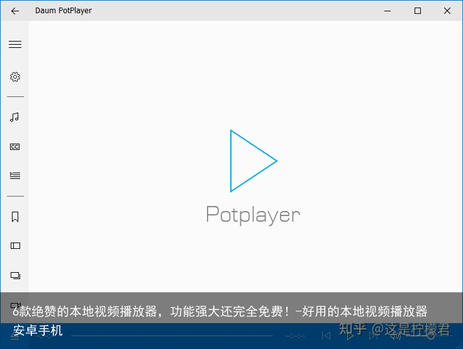Viewport: 463px width, 349px height.
Task: Mute using the volume speaker icon
Action: click(396, 336)
